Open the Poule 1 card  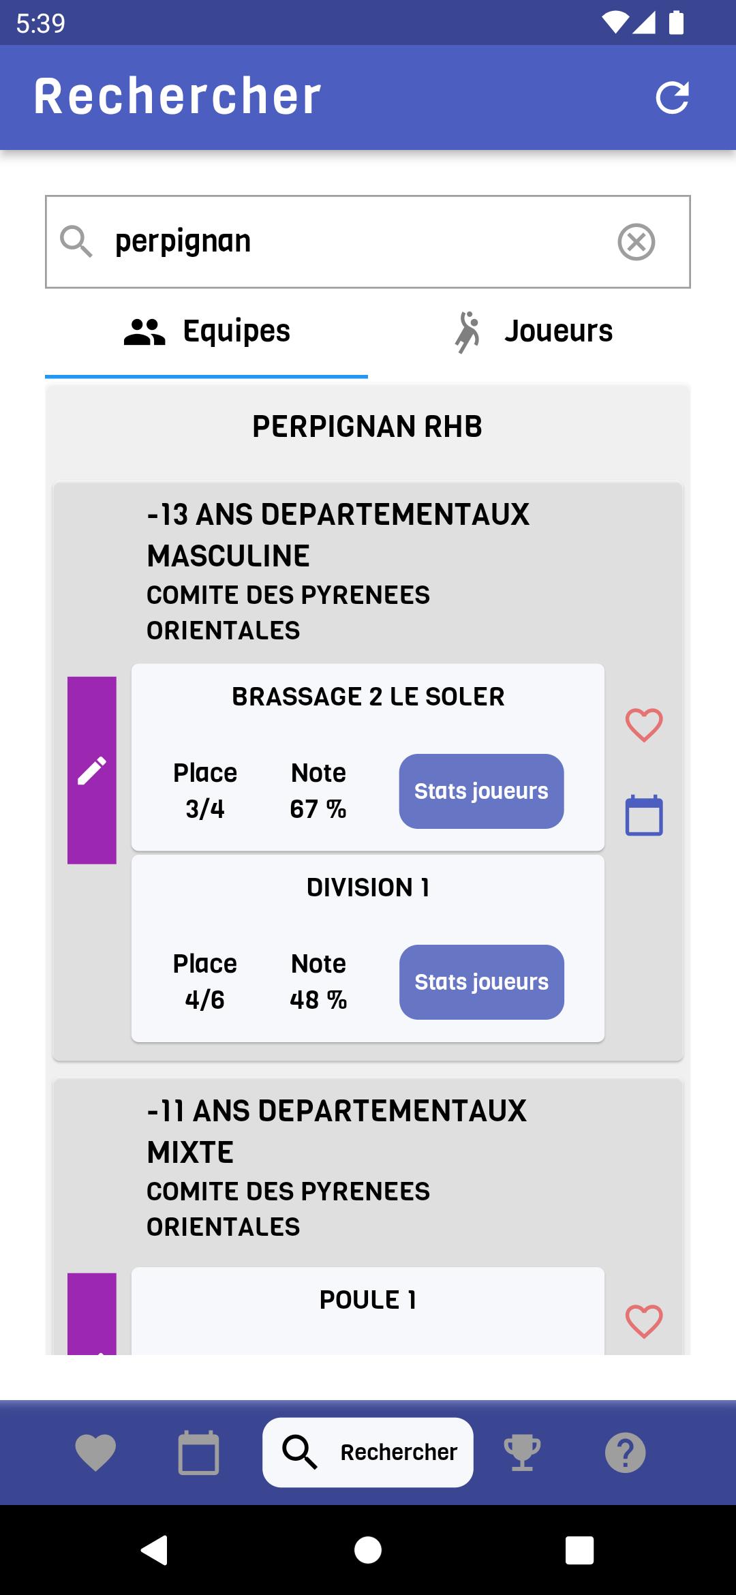[368, 1311]
